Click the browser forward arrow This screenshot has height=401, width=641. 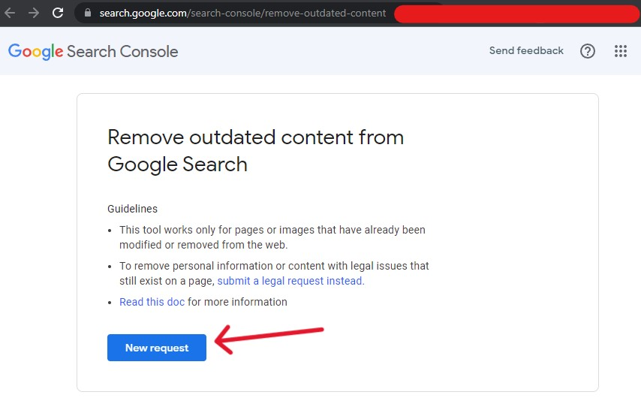coord(34,13)
